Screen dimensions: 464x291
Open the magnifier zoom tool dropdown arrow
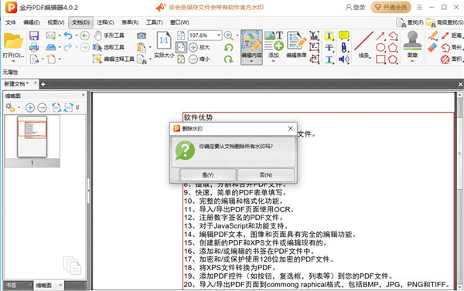[237, 36]
